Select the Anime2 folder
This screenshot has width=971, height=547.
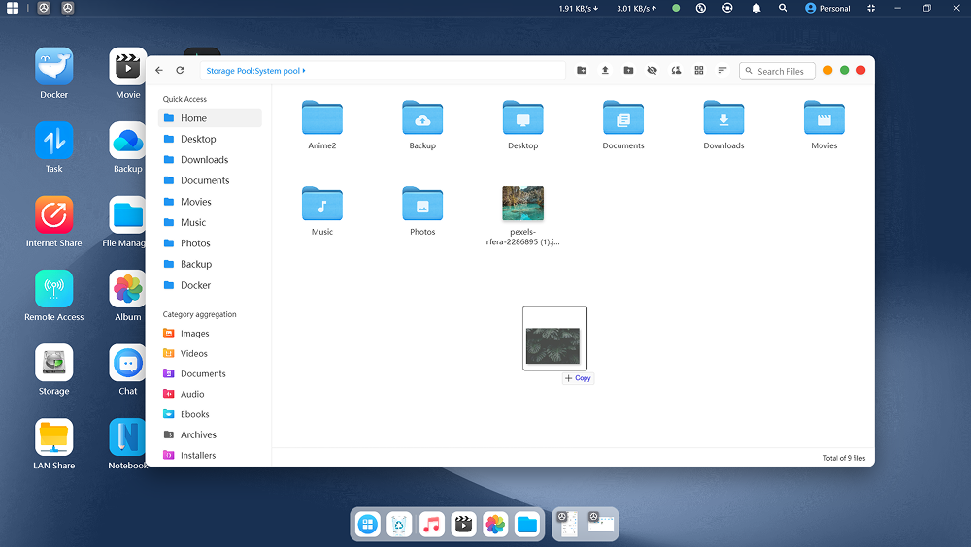[322, 118]
